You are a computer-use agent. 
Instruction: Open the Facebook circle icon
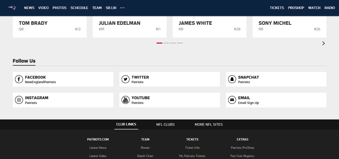pyautogui.click(x=19, y=79)
